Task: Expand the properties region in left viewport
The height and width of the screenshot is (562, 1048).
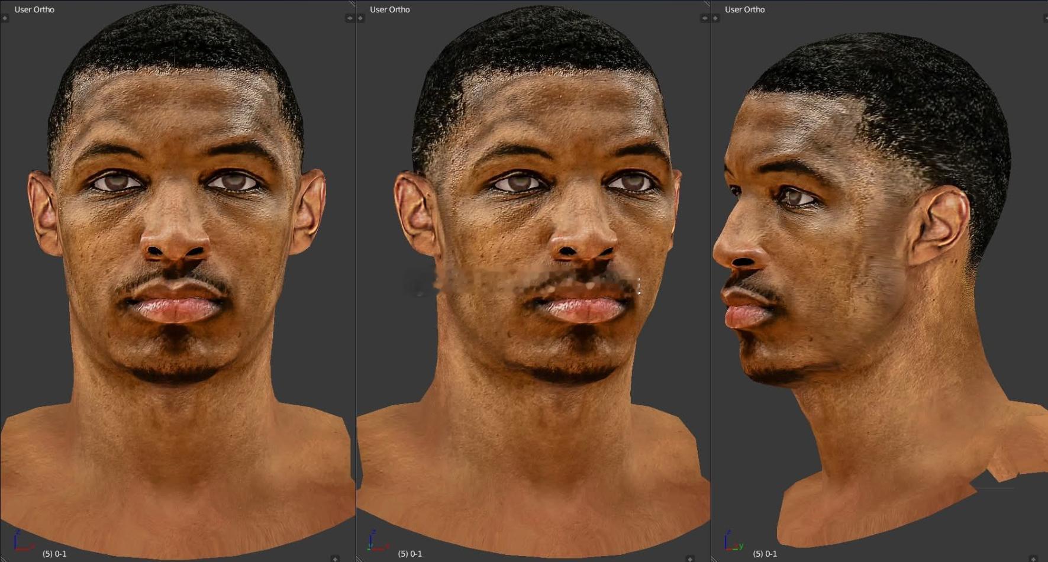Action: click(349, 18)
